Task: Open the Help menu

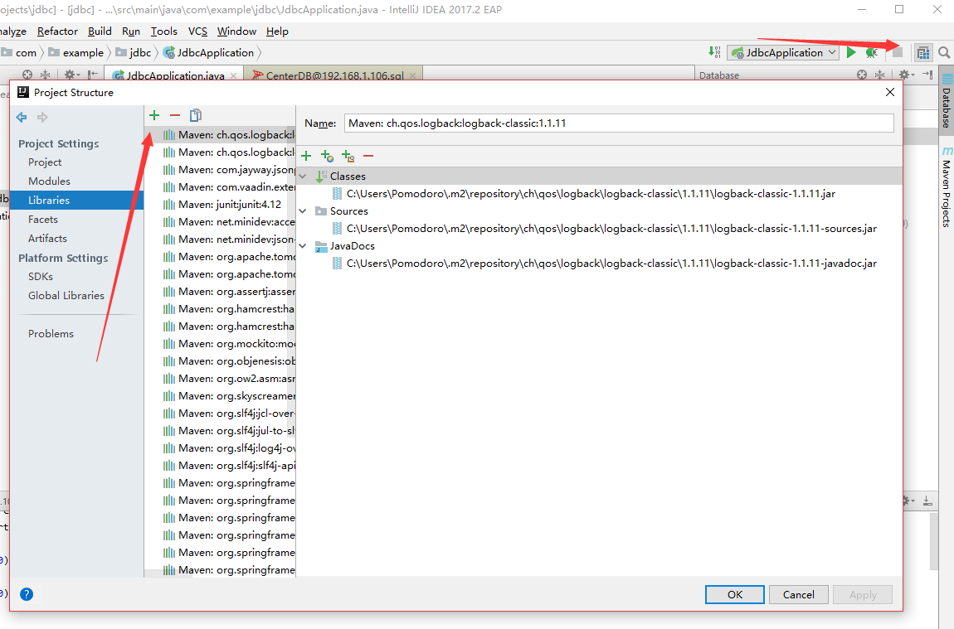Action: (277, 31)
